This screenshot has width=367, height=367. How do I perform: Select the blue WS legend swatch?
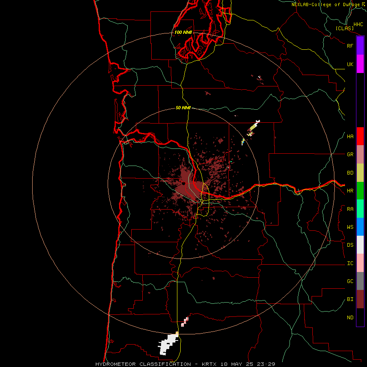[360, 227]
